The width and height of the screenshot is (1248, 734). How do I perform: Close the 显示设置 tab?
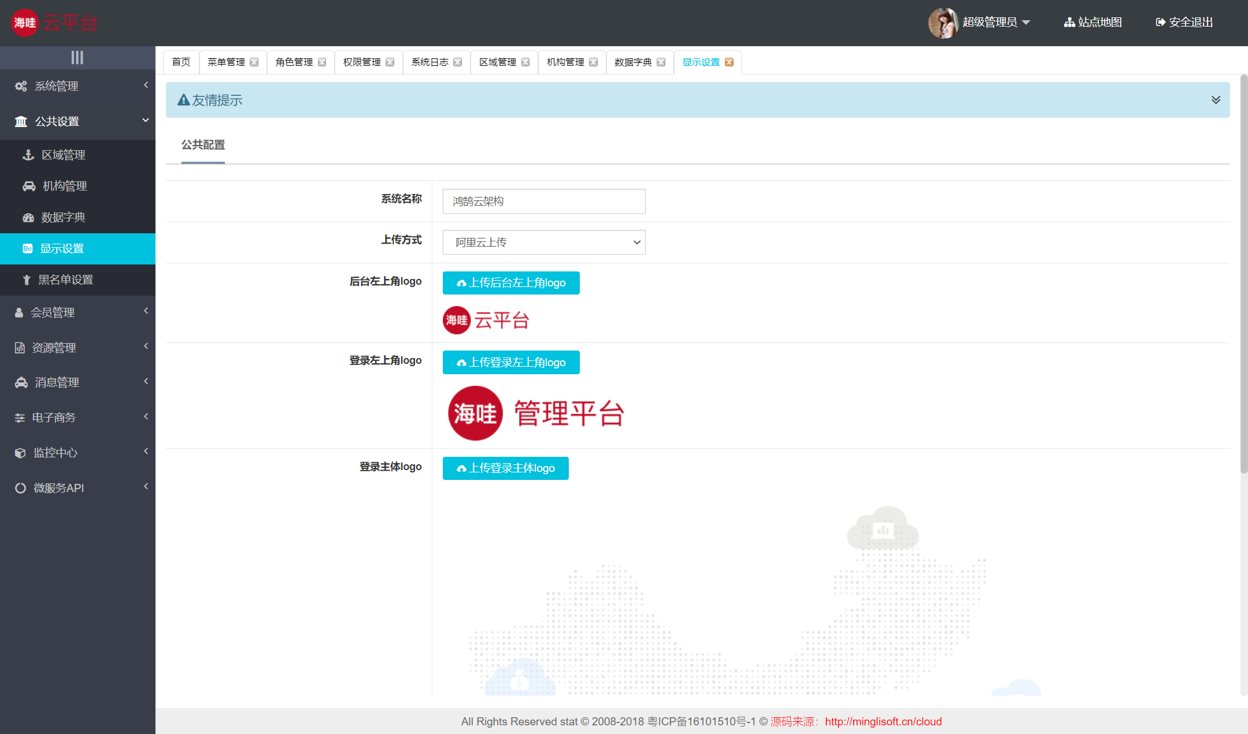pyautogui.click(x=729, y=62)
